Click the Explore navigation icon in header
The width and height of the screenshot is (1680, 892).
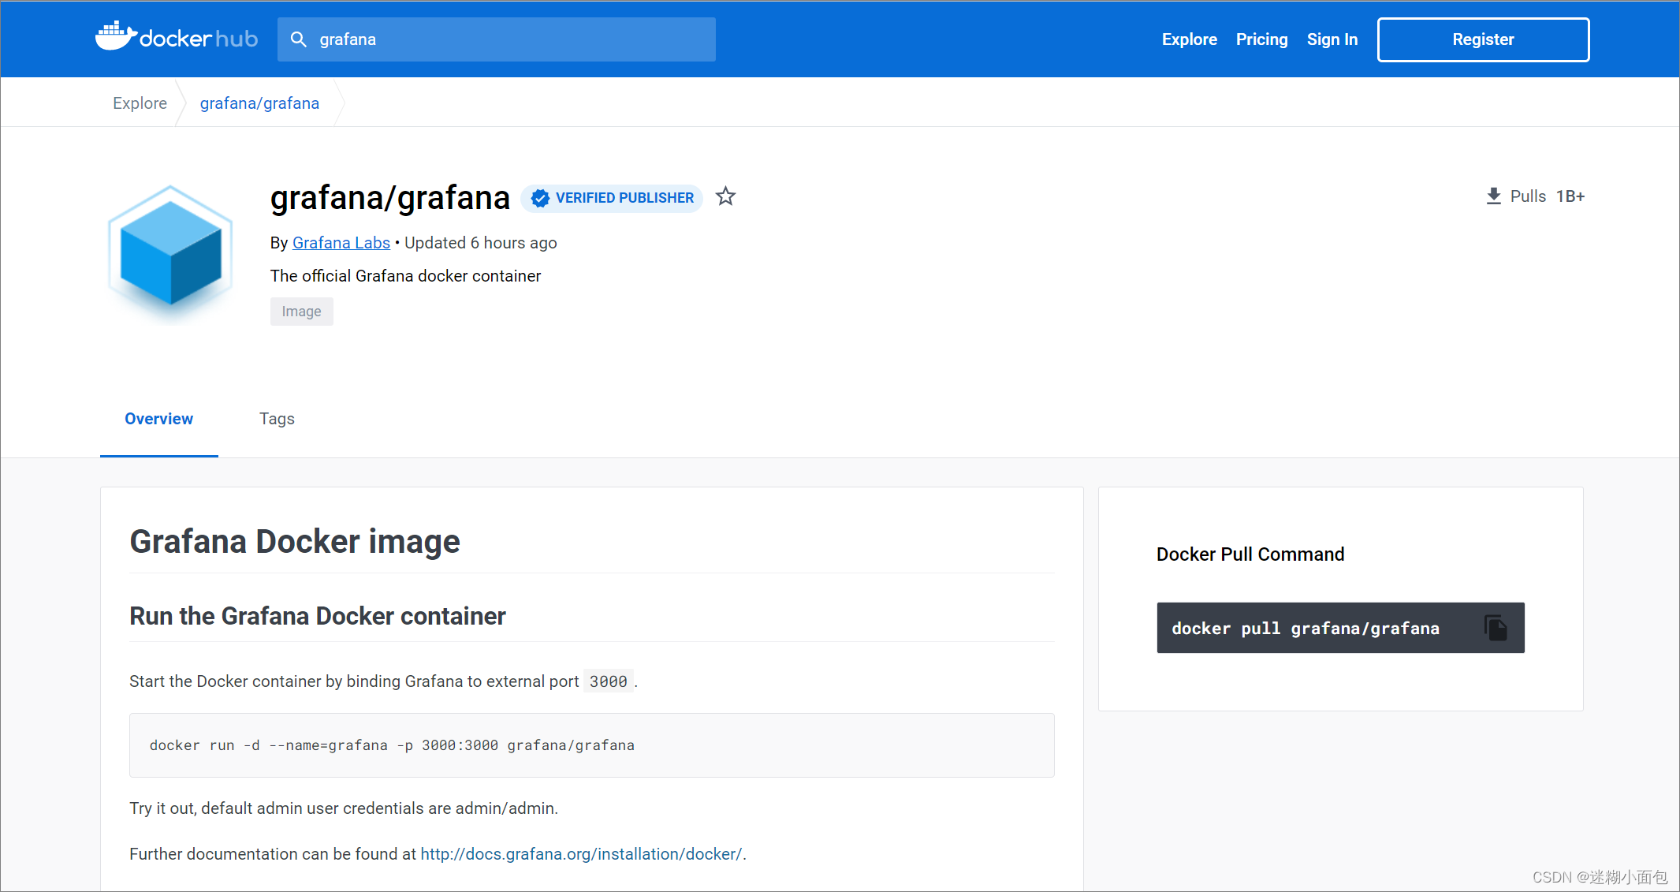coord(1186,39)
